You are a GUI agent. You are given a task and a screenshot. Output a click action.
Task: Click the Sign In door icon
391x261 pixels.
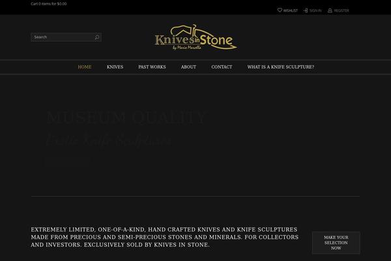coord(306,10)
